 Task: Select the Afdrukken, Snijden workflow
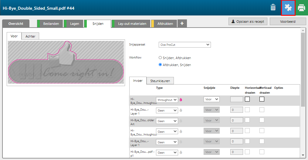tap(161, 65)
